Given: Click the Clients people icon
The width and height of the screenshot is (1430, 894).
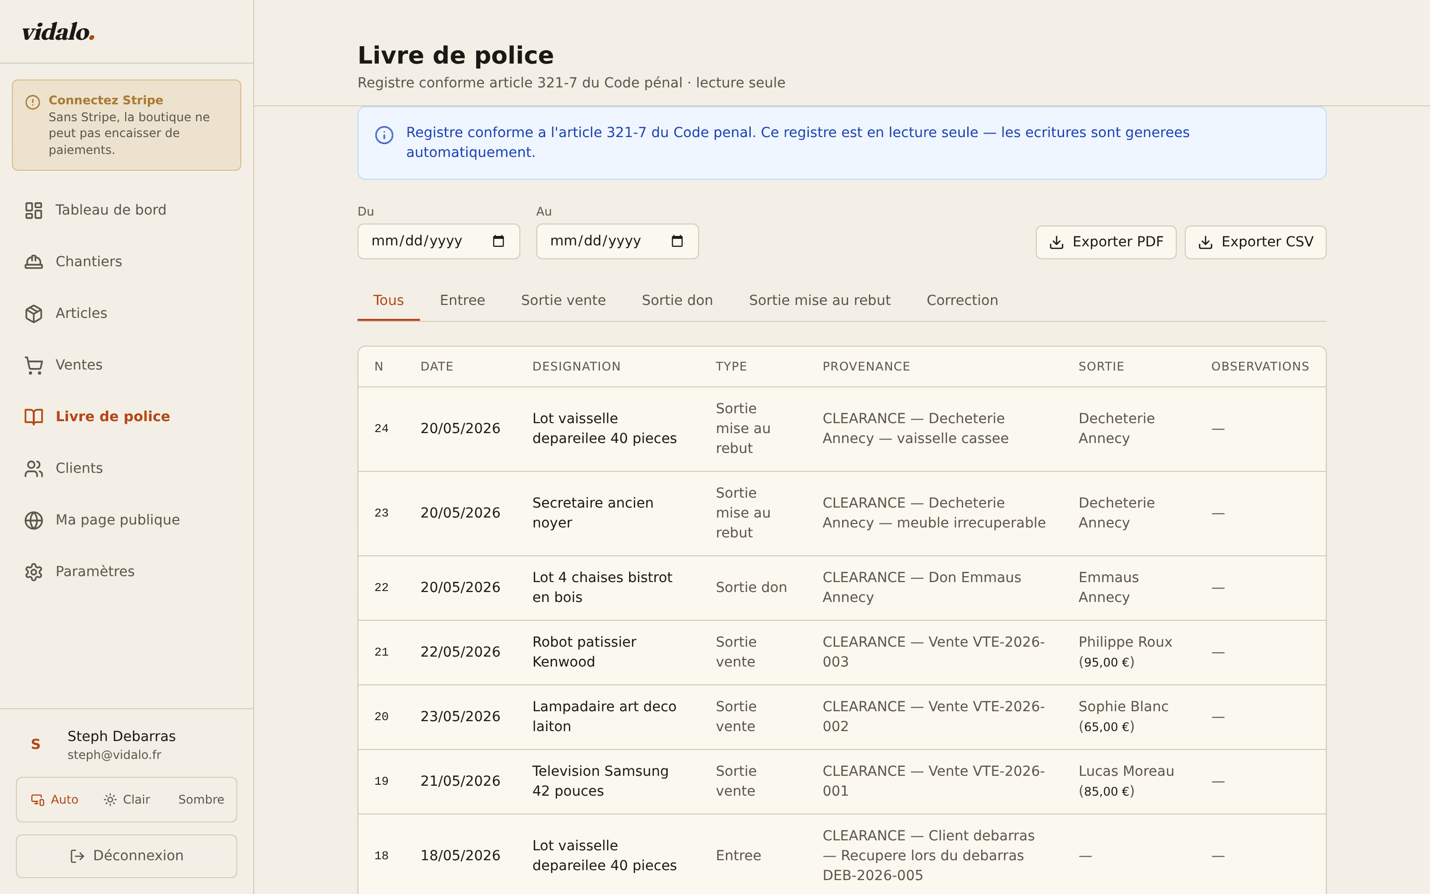Looking at the screenshot, I should pos(34,468).
